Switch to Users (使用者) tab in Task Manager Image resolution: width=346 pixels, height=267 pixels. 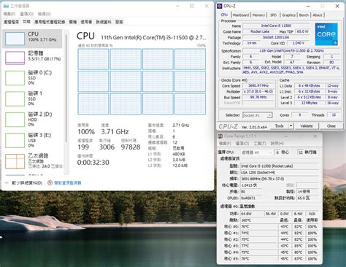86,22
